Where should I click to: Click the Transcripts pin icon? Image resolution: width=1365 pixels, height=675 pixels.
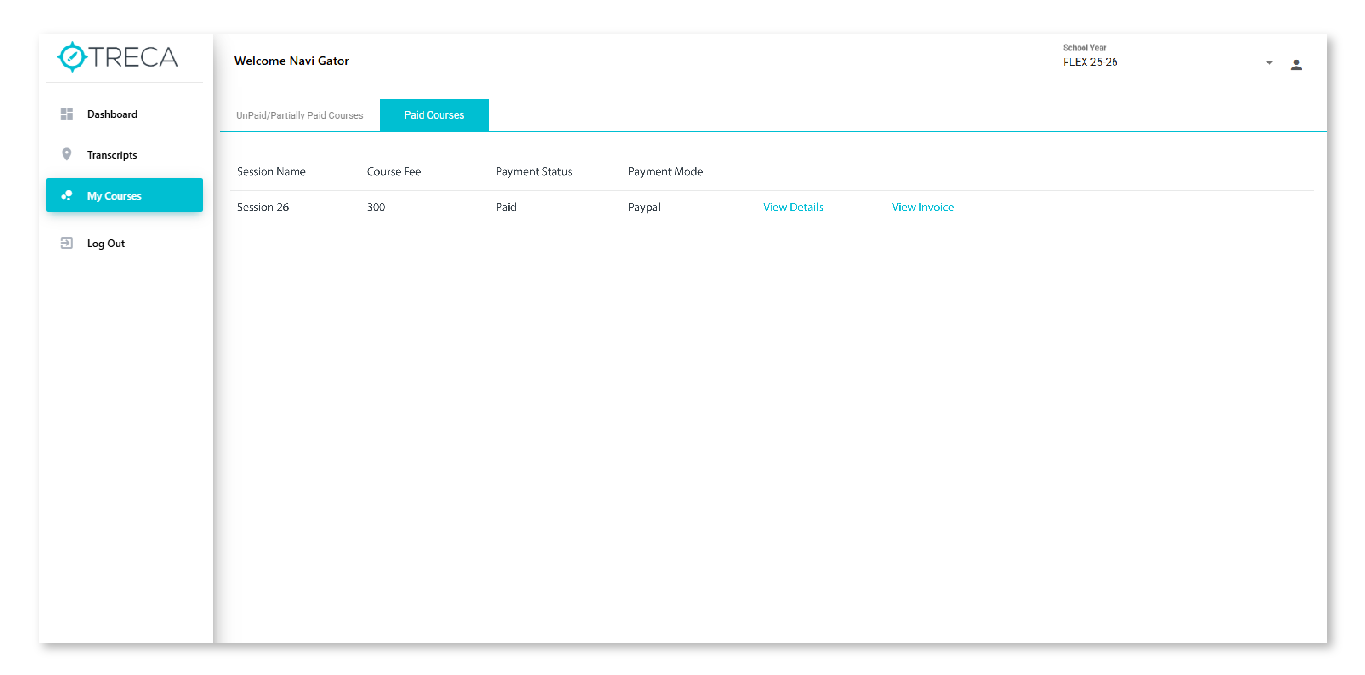click(x=67, y=154)
